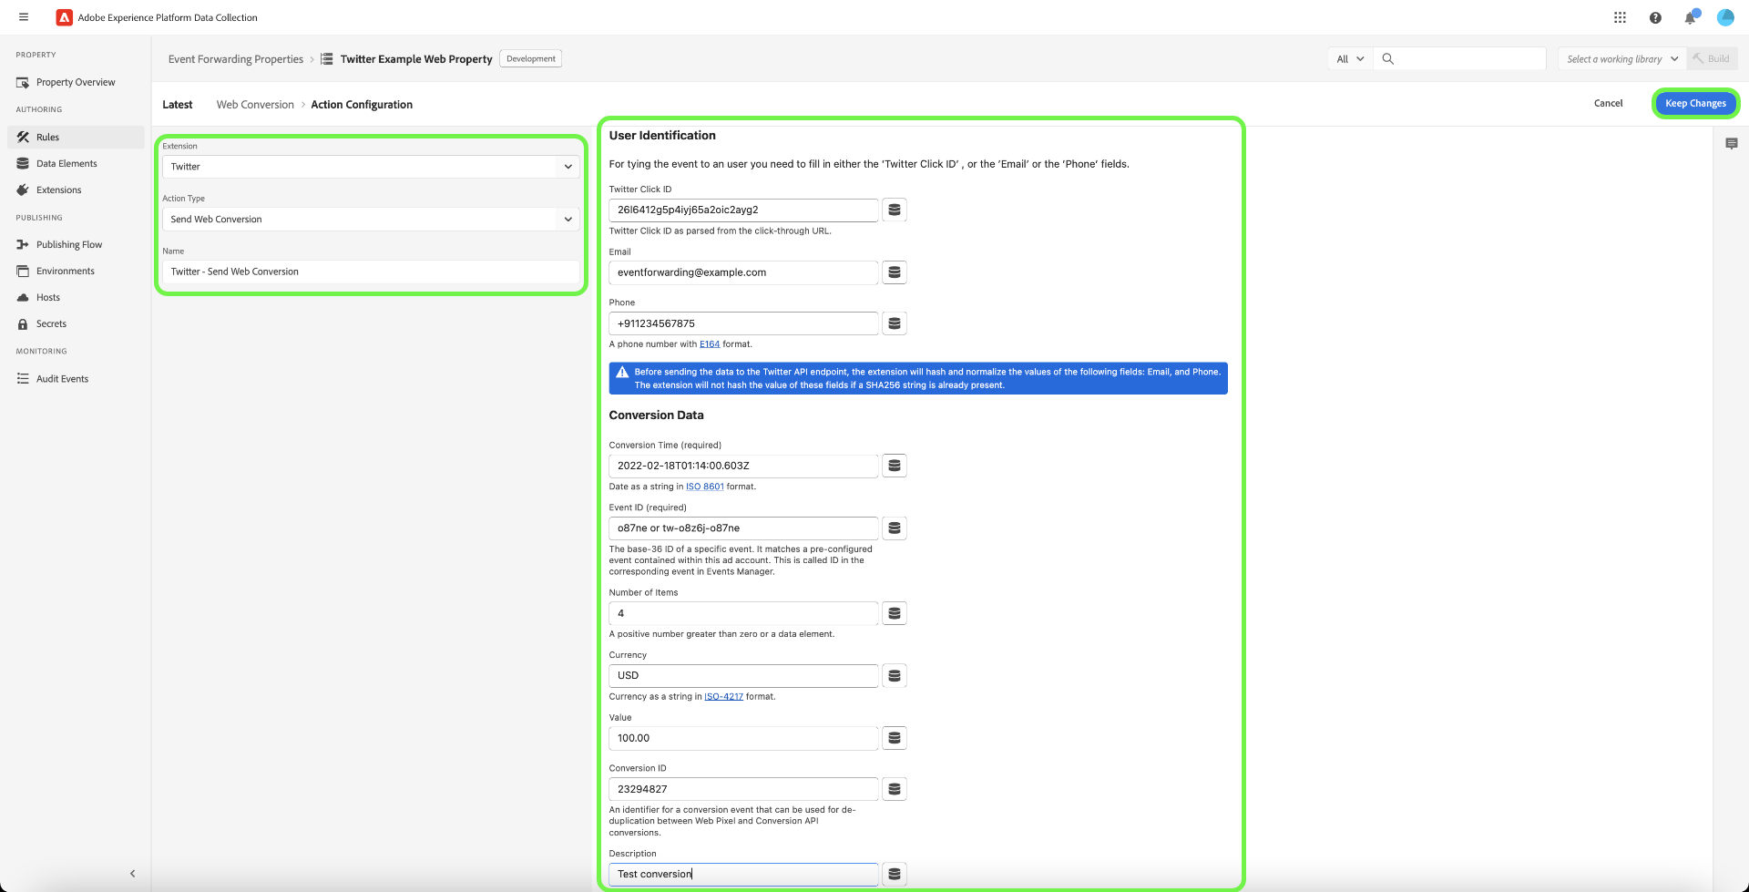
Task: Click the Conversion Time field
Action: [743, 466]
